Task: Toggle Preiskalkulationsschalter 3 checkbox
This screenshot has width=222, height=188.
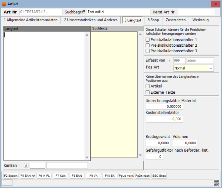Action: point(148,51)
